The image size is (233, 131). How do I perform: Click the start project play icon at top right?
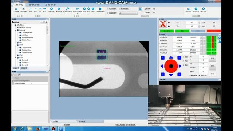(x=196, y=9)
